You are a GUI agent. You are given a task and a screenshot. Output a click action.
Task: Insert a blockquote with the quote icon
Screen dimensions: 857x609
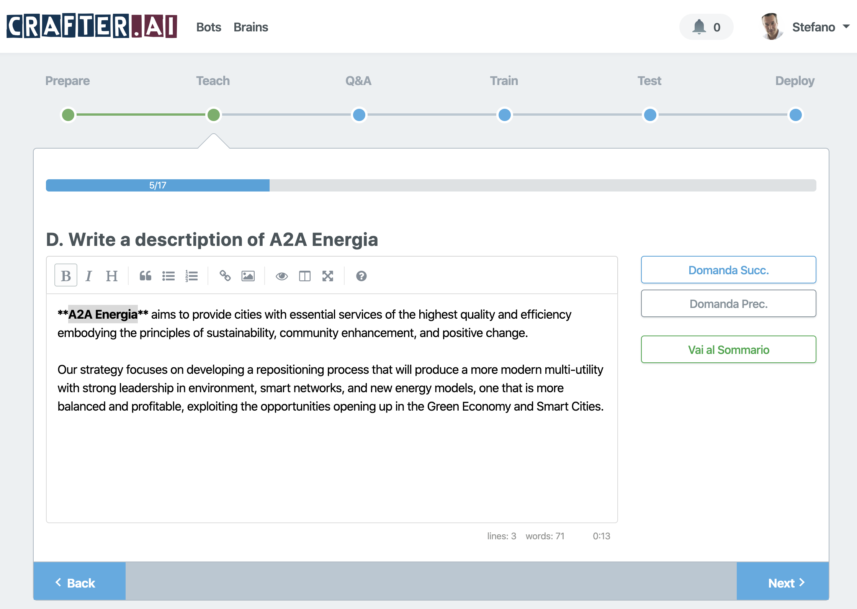click(x=146, y=275)
